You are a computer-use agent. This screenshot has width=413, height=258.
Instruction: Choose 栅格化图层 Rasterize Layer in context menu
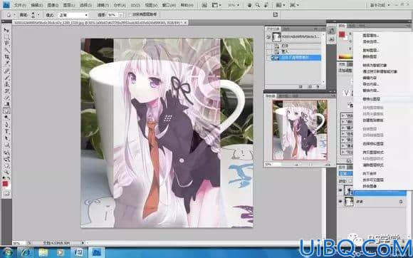(x=372, y=99)
